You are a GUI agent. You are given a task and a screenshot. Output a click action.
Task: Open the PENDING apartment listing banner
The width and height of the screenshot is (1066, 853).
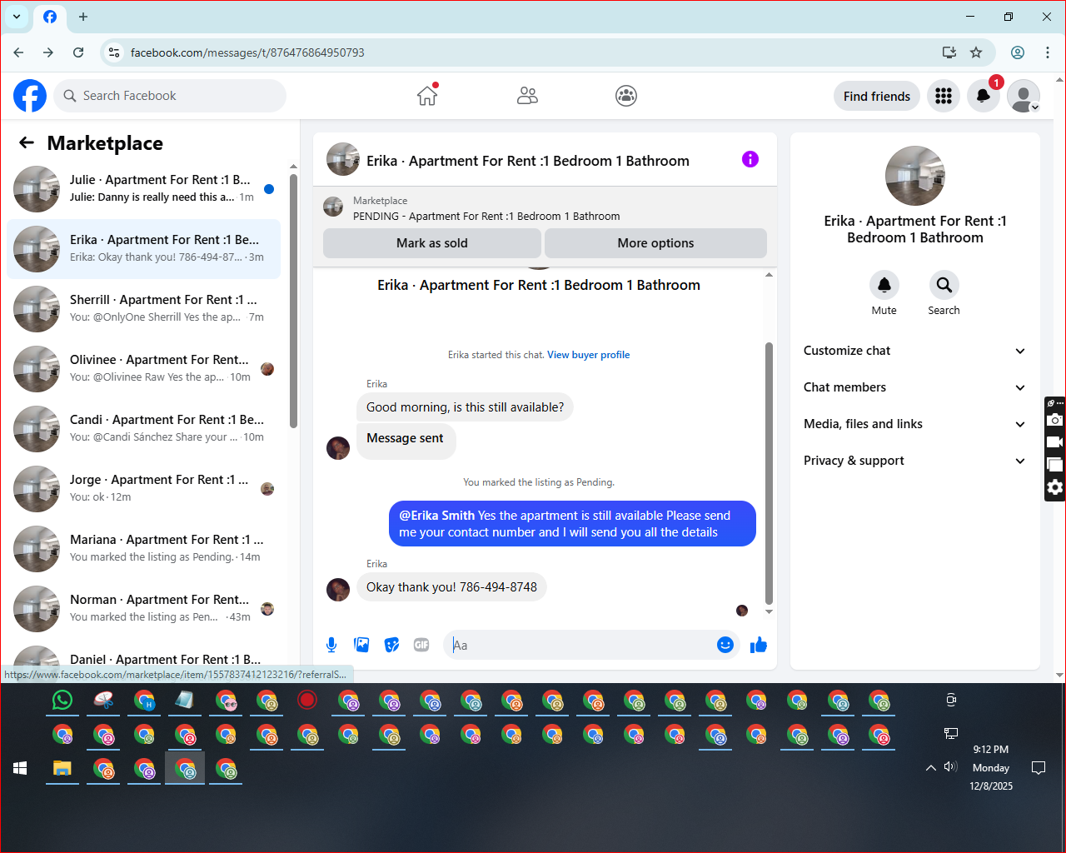pyautogui.click(x=545, y=208)
